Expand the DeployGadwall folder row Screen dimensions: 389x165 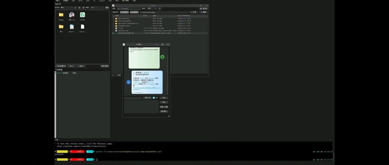(x=114, y=23)
